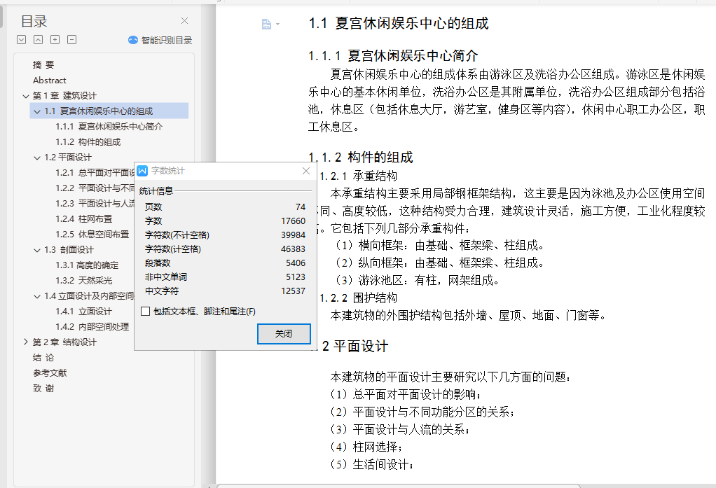
Task: Click 1.2.3 平面设计与人流 outline item
Action: (x=95, y=204)
